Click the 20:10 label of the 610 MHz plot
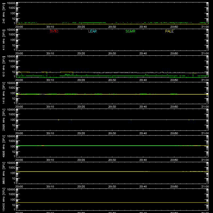Viewport: 213px width, 213px height. [50, 80]
